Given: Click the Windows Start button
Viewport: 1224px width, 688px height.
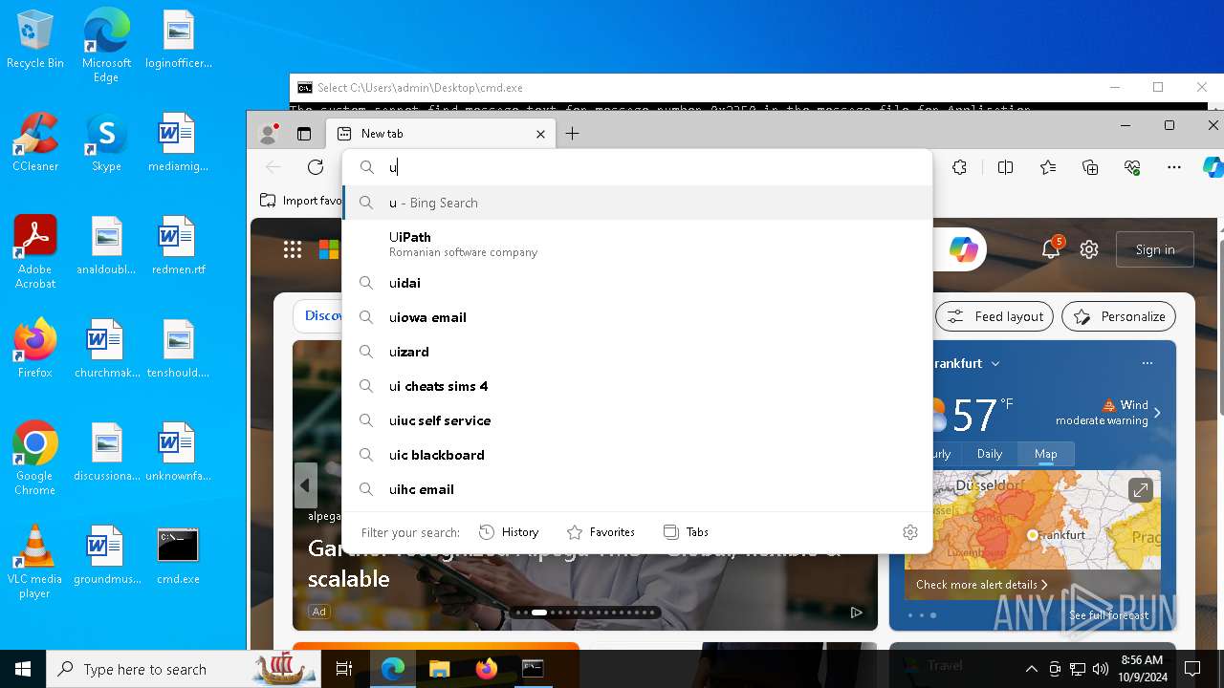Looking at the screenshot, I should pyautogui.click(x=23, y=669).
